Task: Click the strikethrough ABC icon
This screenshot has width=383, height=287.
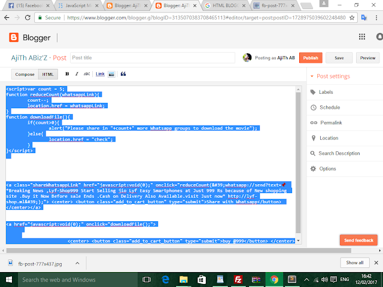Action: [x=87, y=74]
